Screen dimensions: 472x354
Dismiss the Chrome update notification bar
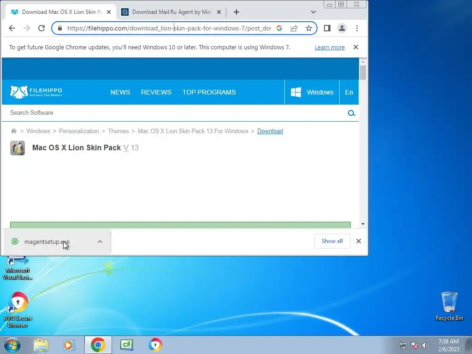point(356,47)
